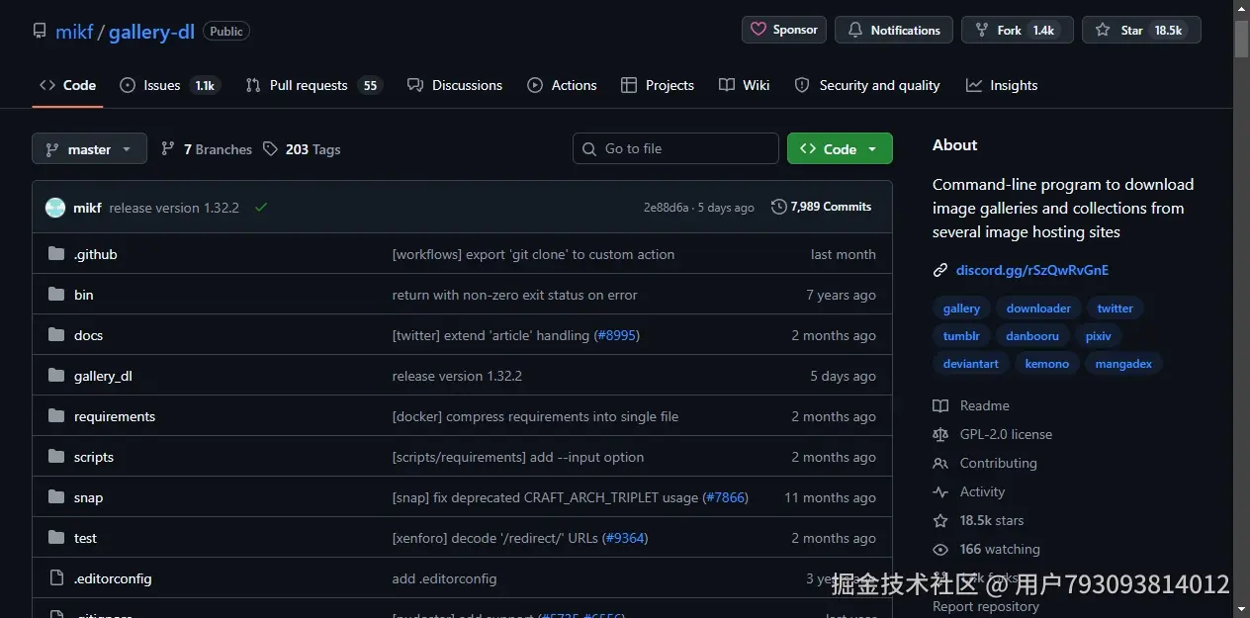Open the Actions tab
Screen dimensions: 1250x618
pyautogui.click(x=563, y=85)
